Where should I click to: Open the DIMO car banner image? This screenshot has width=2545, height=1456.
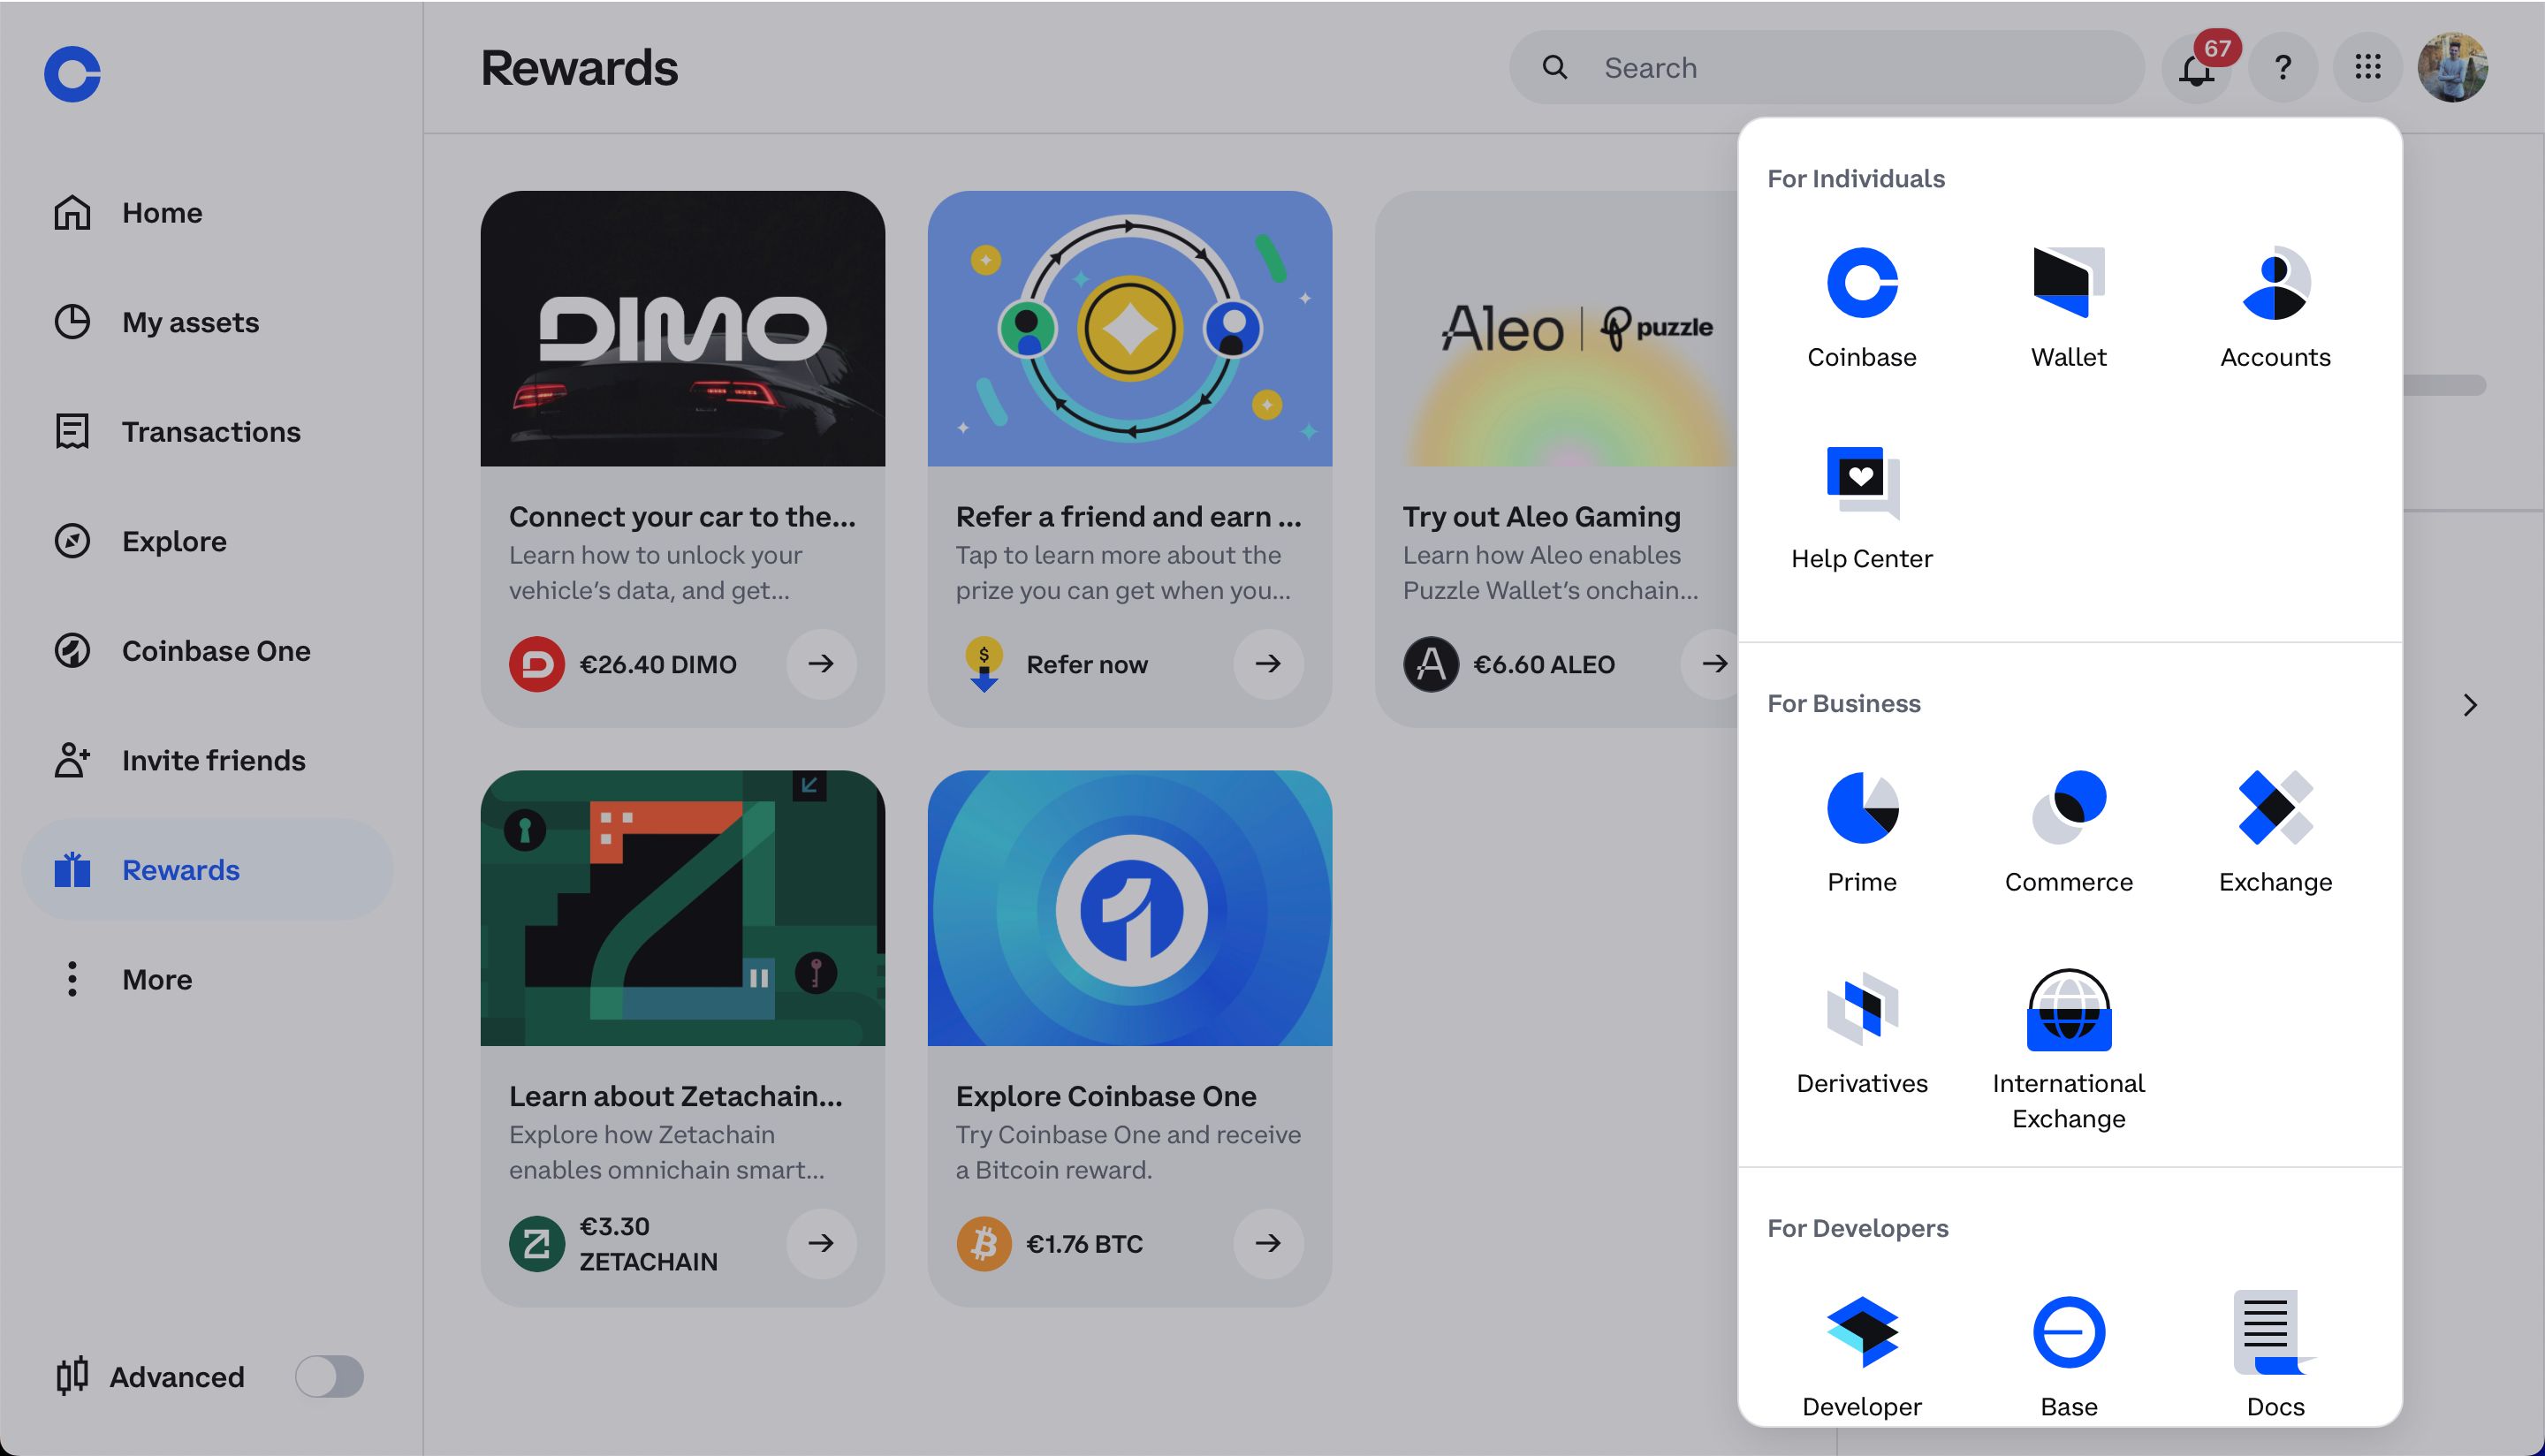(682, 328)
